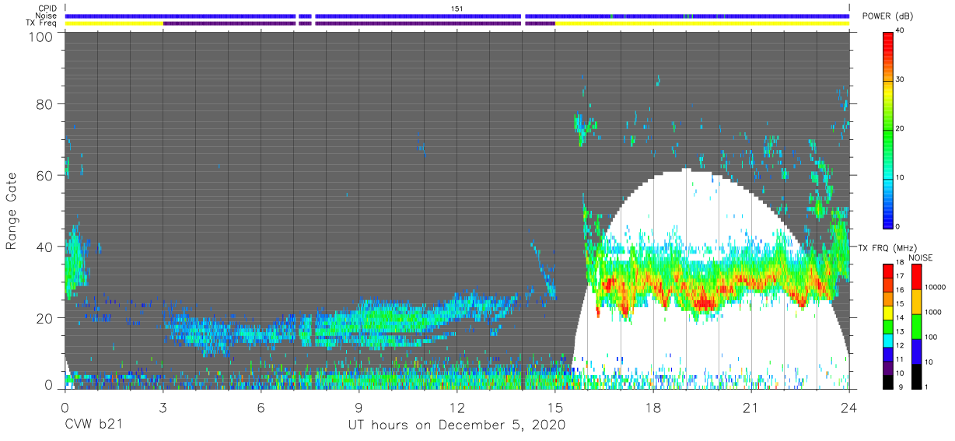
Task: Click the POWER (dB) legend title
Action: click(x=888, y=16)
